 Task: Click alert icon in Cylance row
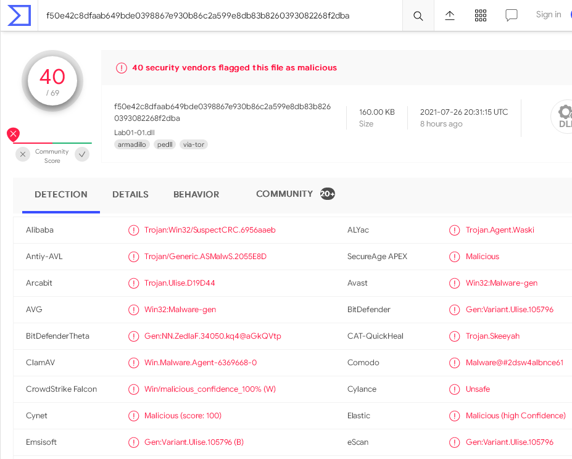click(455, 389)
